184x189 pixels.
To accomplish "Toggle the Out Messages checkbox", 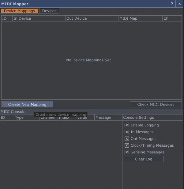I will click(x=127, y=139).
